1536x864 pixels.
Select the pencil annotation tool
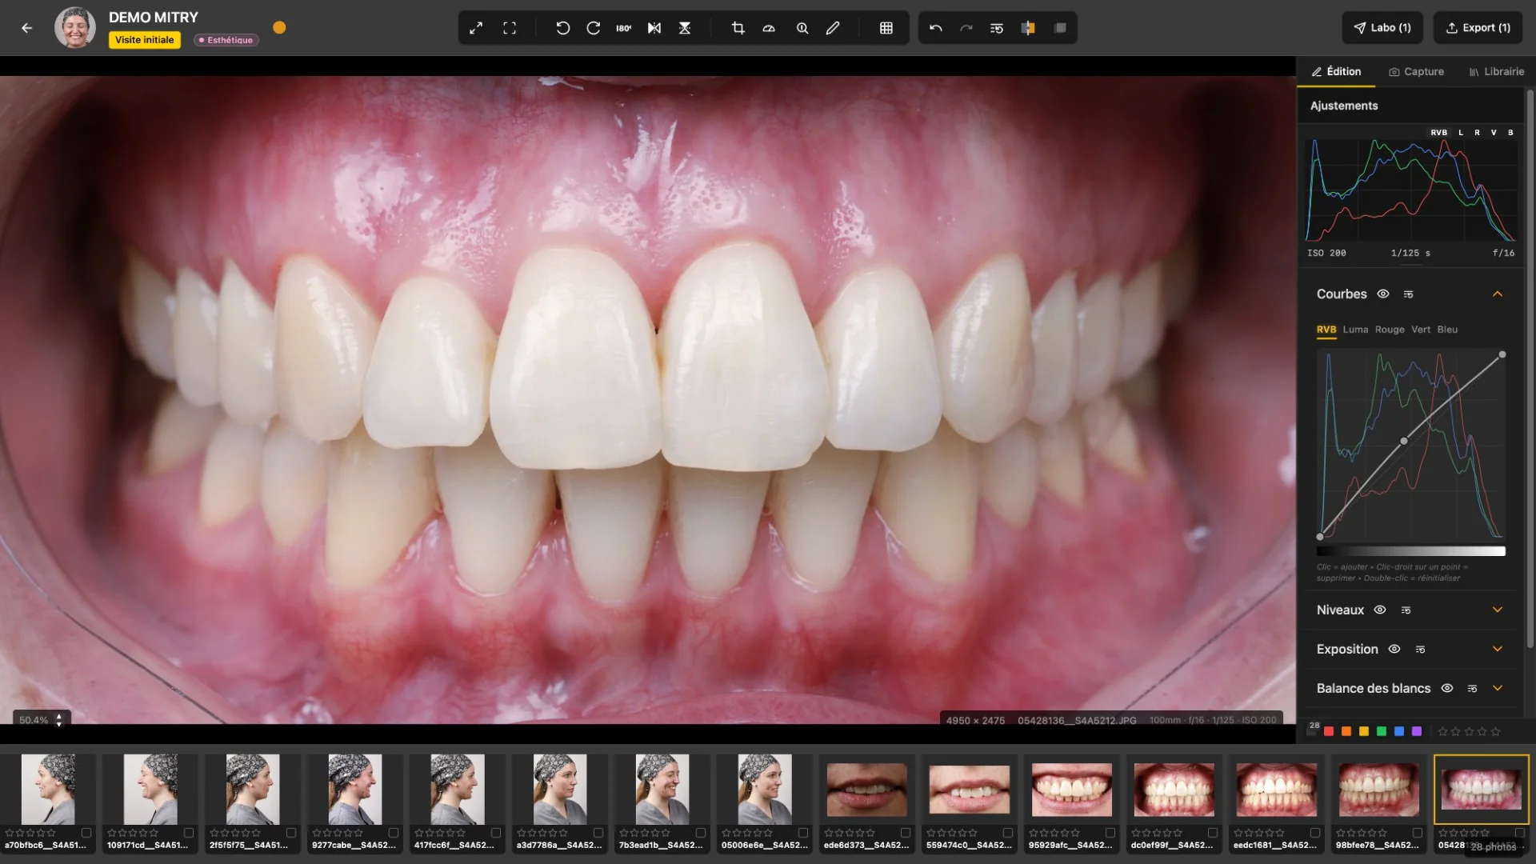click(x=833, y=28)
